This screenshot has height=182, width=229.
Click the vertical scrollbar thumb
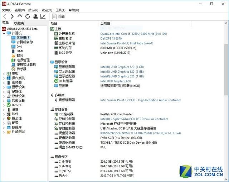point(226,70)
